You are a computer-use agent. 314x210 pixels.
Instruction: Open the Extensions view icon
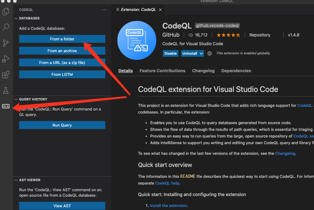click(x=6, y=75)
